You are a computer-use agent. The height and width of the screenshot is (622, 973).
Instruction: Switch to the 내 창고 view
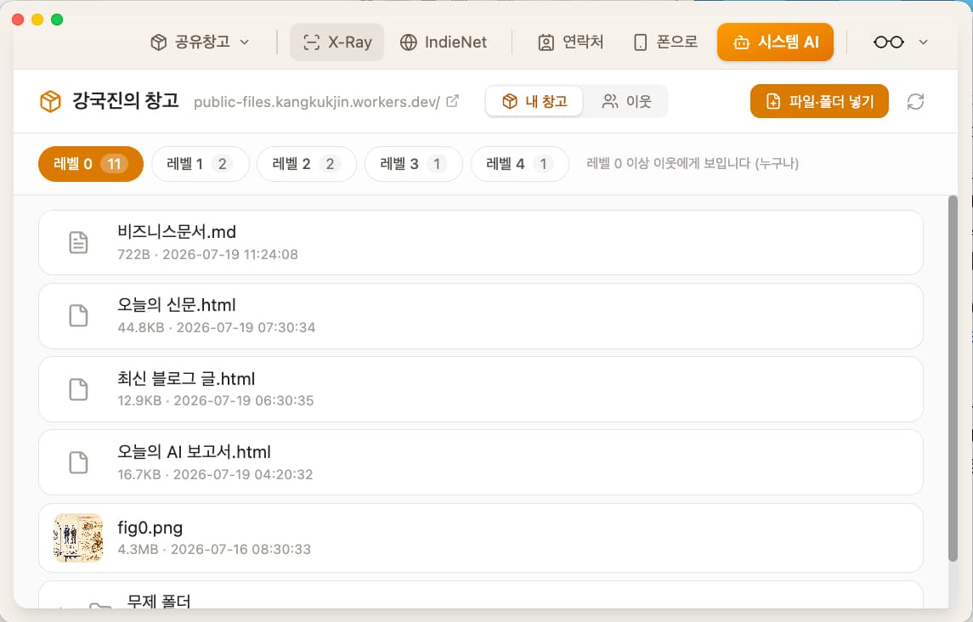pos(535,101)
